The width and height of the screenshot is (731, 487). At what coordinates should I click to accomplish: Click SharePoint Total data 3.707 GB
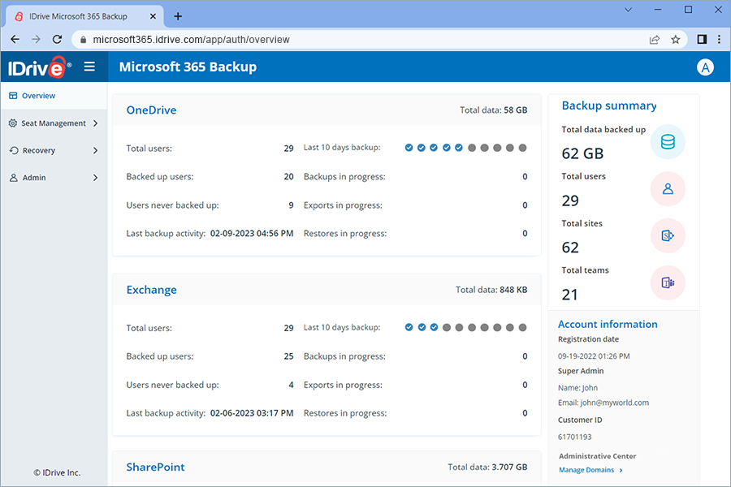pos(487,467)
